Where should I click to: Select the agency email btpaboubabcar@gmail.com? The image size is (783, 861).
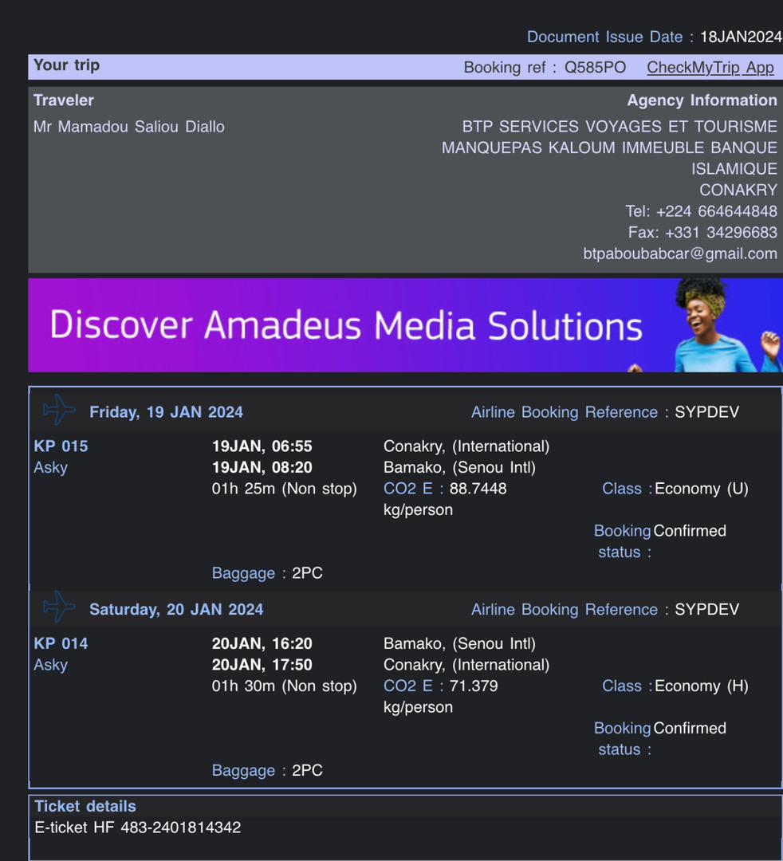point(680,254)
